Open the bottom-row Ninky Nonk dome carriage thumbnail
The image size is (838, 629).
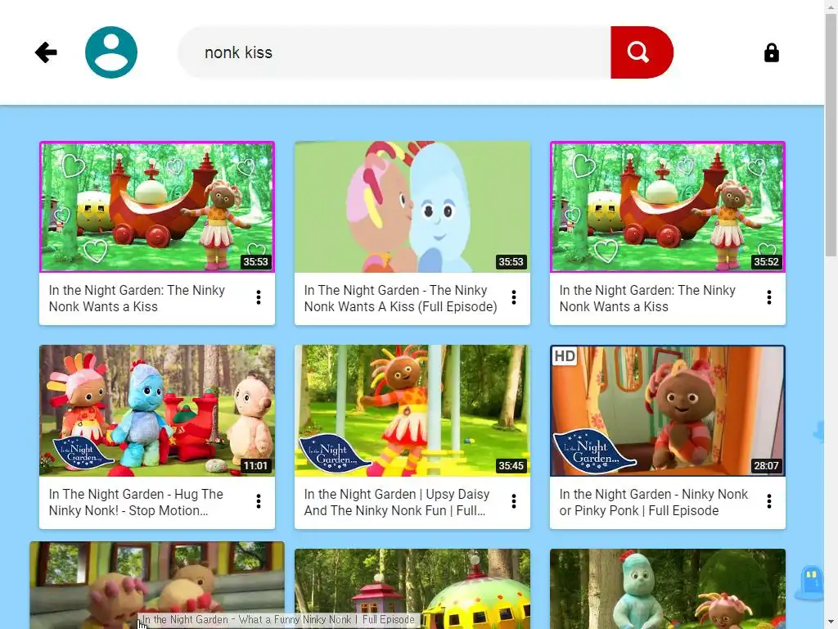412,589
